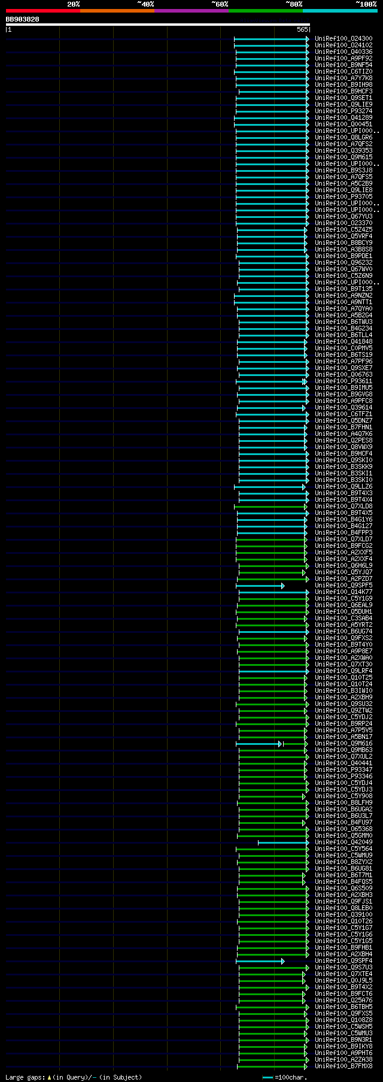The image size is (383, 1082).
Task: Click the cyan alignment bar of UniRef100_B6UG74
Action: point(273,632)
